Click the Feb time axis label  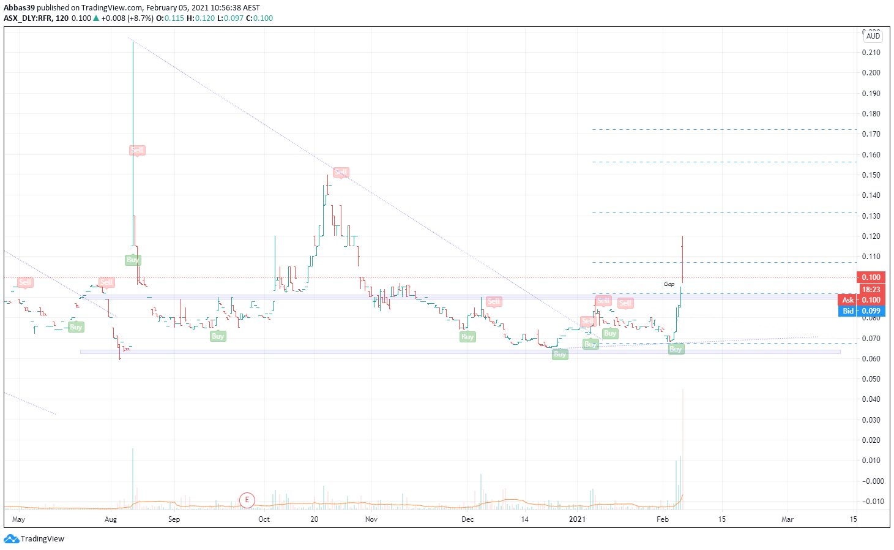click(x=663, y=519)
